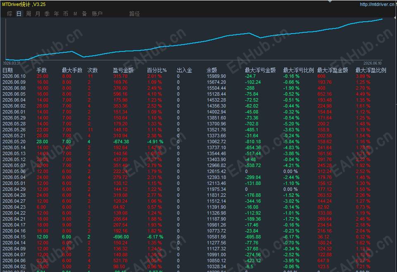Click balance 12615.42 on 2026.05.06 row
Image resolution: width=397 pixels, height=272 pixels.
click(216, 171)
